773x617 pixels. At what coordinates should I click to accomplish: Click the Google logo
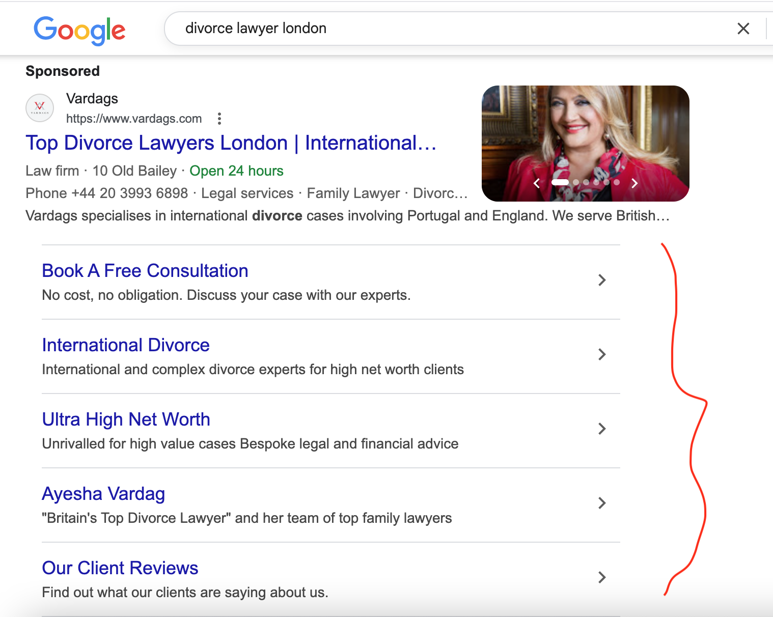tap(79, 30)
